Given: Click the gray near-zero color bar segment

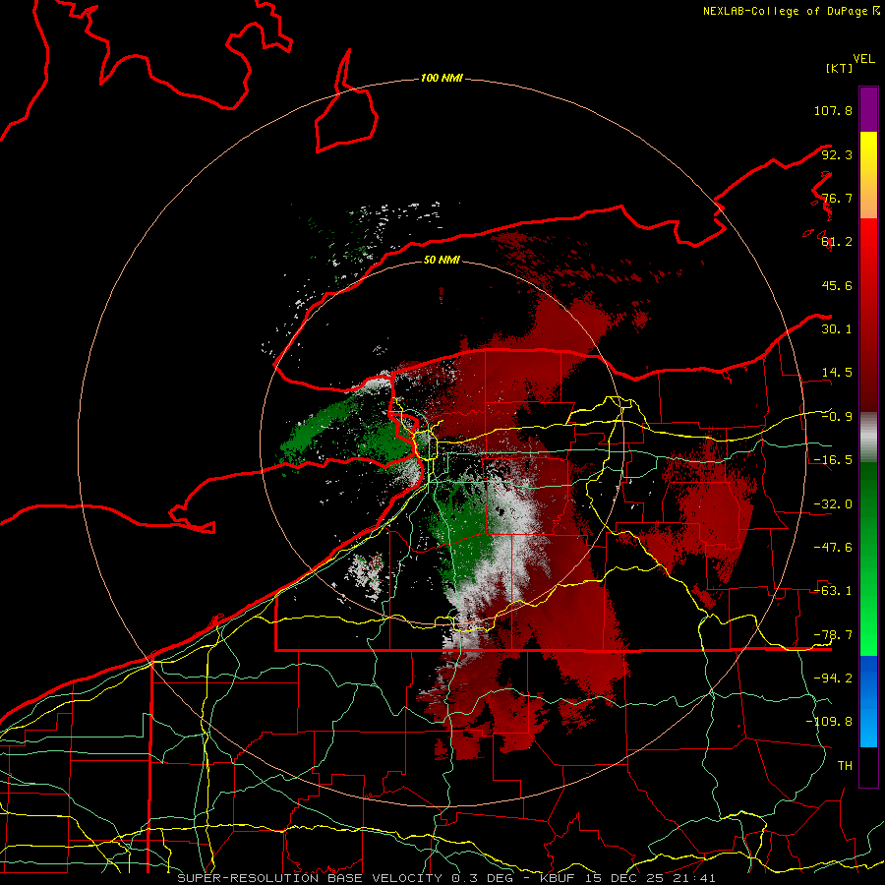Looking at the screenshot, I should 868,438.
